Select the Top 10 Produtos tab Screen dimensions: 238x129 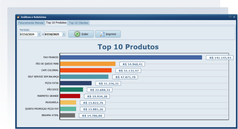(x=56, y=23)
